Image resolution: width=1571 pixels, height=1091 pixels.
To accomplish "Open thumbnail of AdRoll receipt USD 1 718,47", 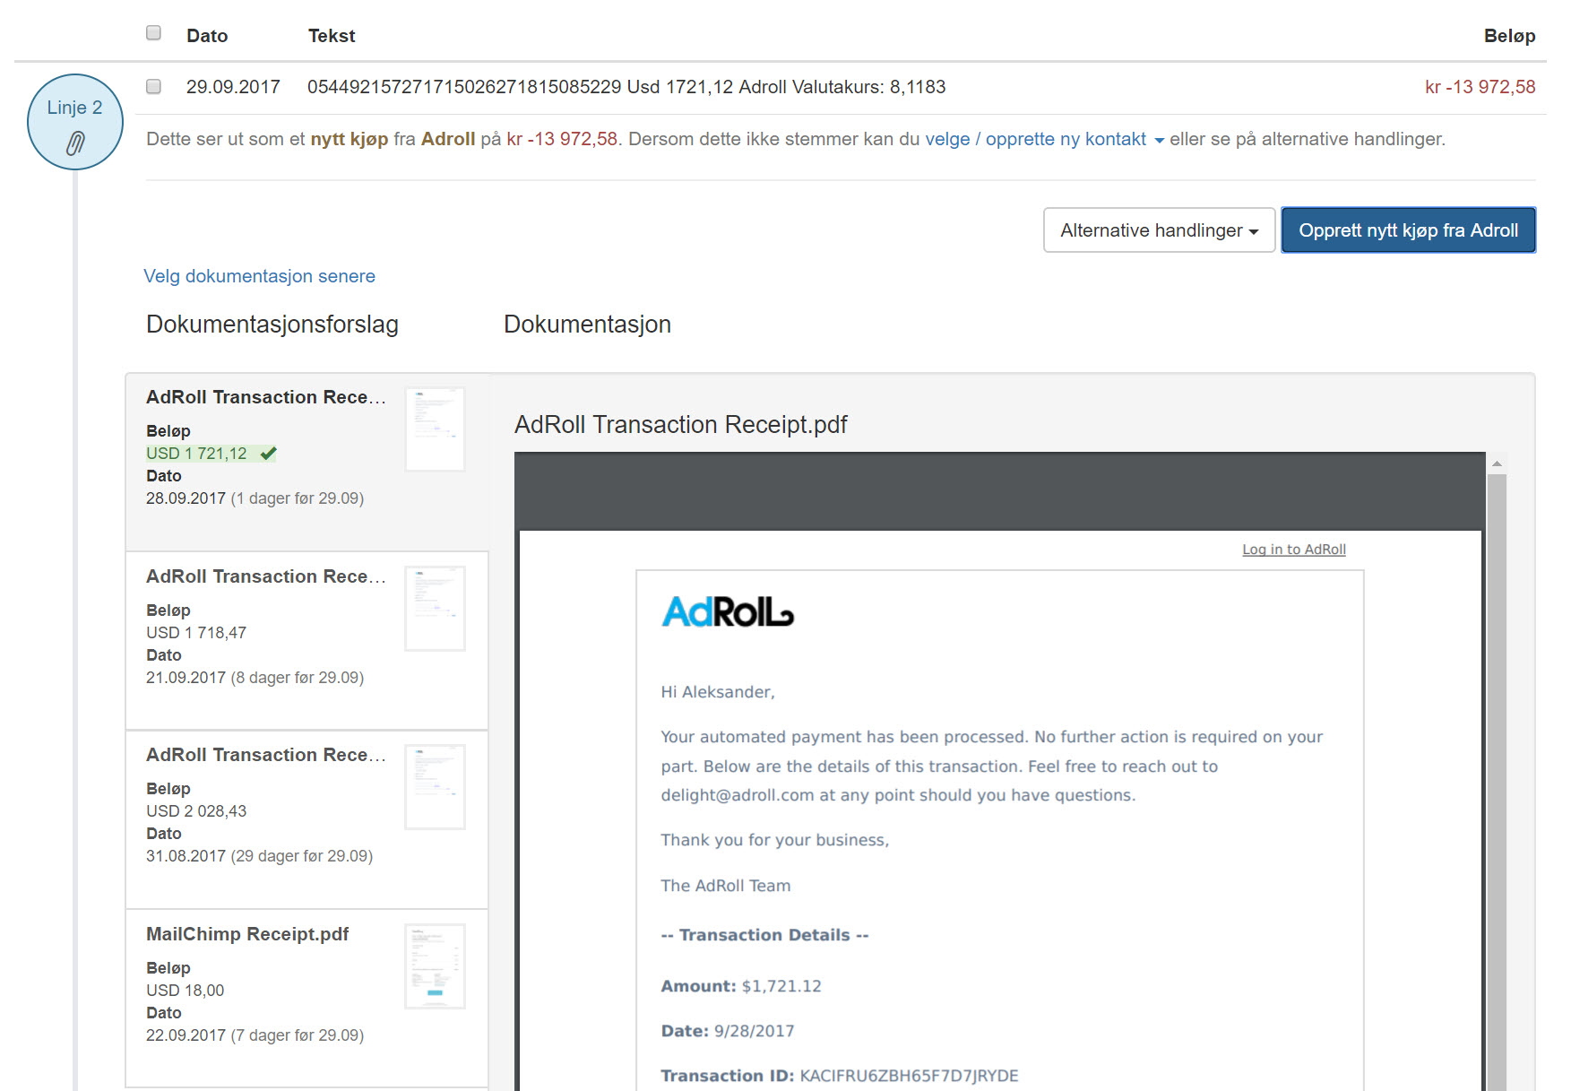I will tap(435, 609).
